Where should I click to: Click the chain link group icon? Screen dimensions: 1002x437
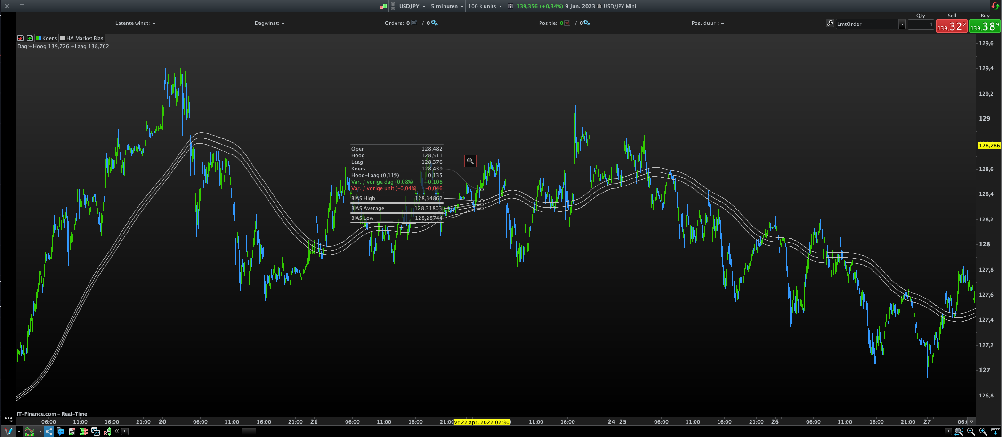click(393, 6)
